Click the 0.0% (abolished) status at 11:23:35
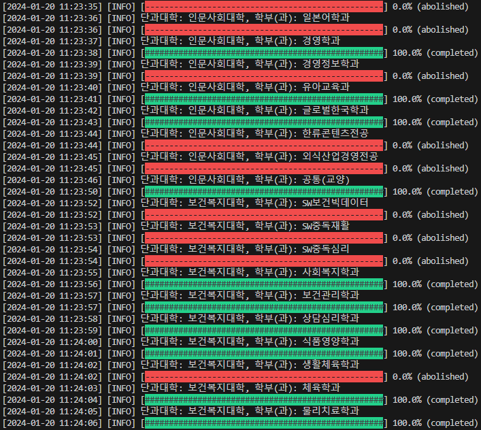Image resolution: width=481 pixels, height=430 pixels. tap(431, 7)
